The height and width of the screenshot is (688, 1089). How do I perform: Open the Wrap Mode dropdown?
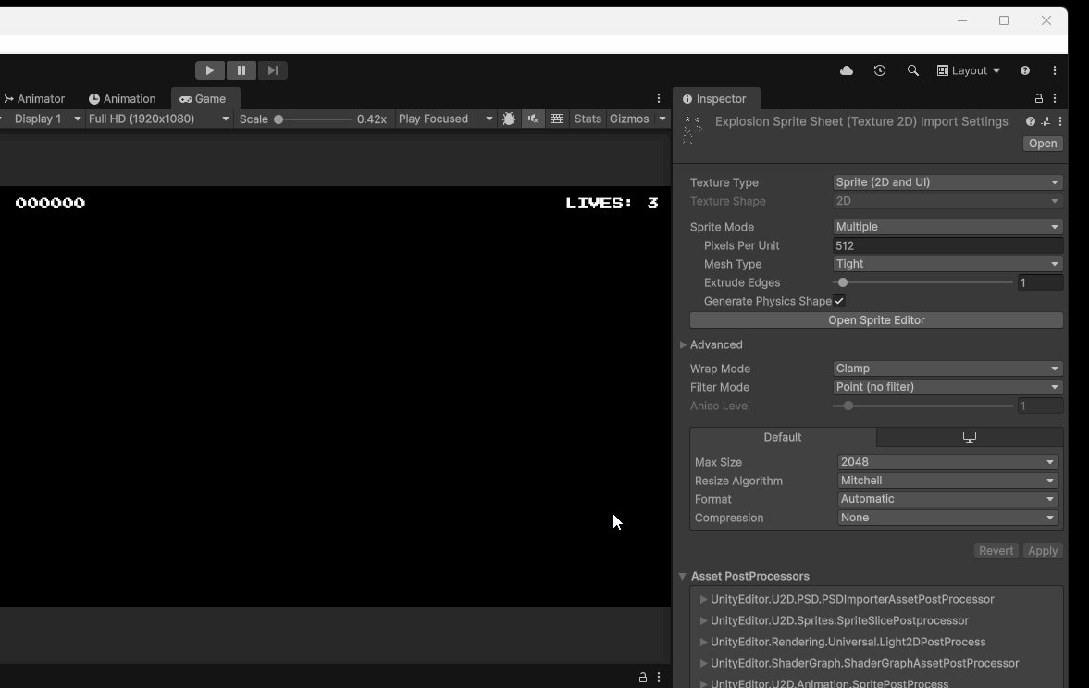948,369
